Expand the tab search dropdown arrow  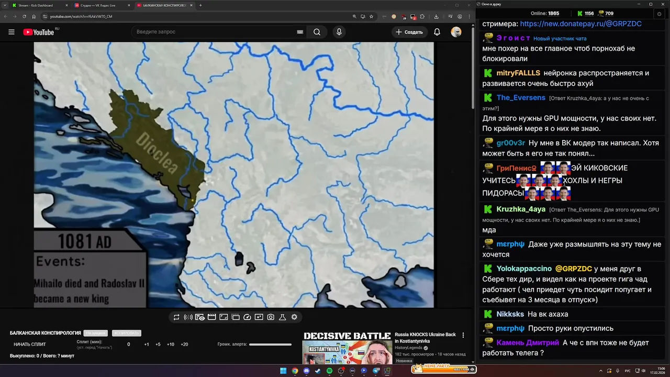coord(5,5)
